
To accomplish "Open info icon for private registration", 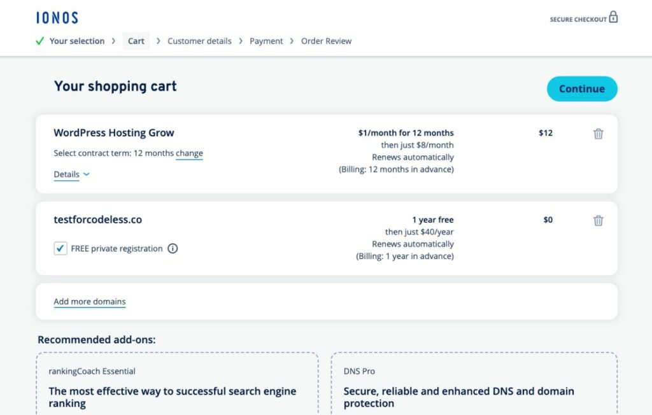I will pos(173,249).
